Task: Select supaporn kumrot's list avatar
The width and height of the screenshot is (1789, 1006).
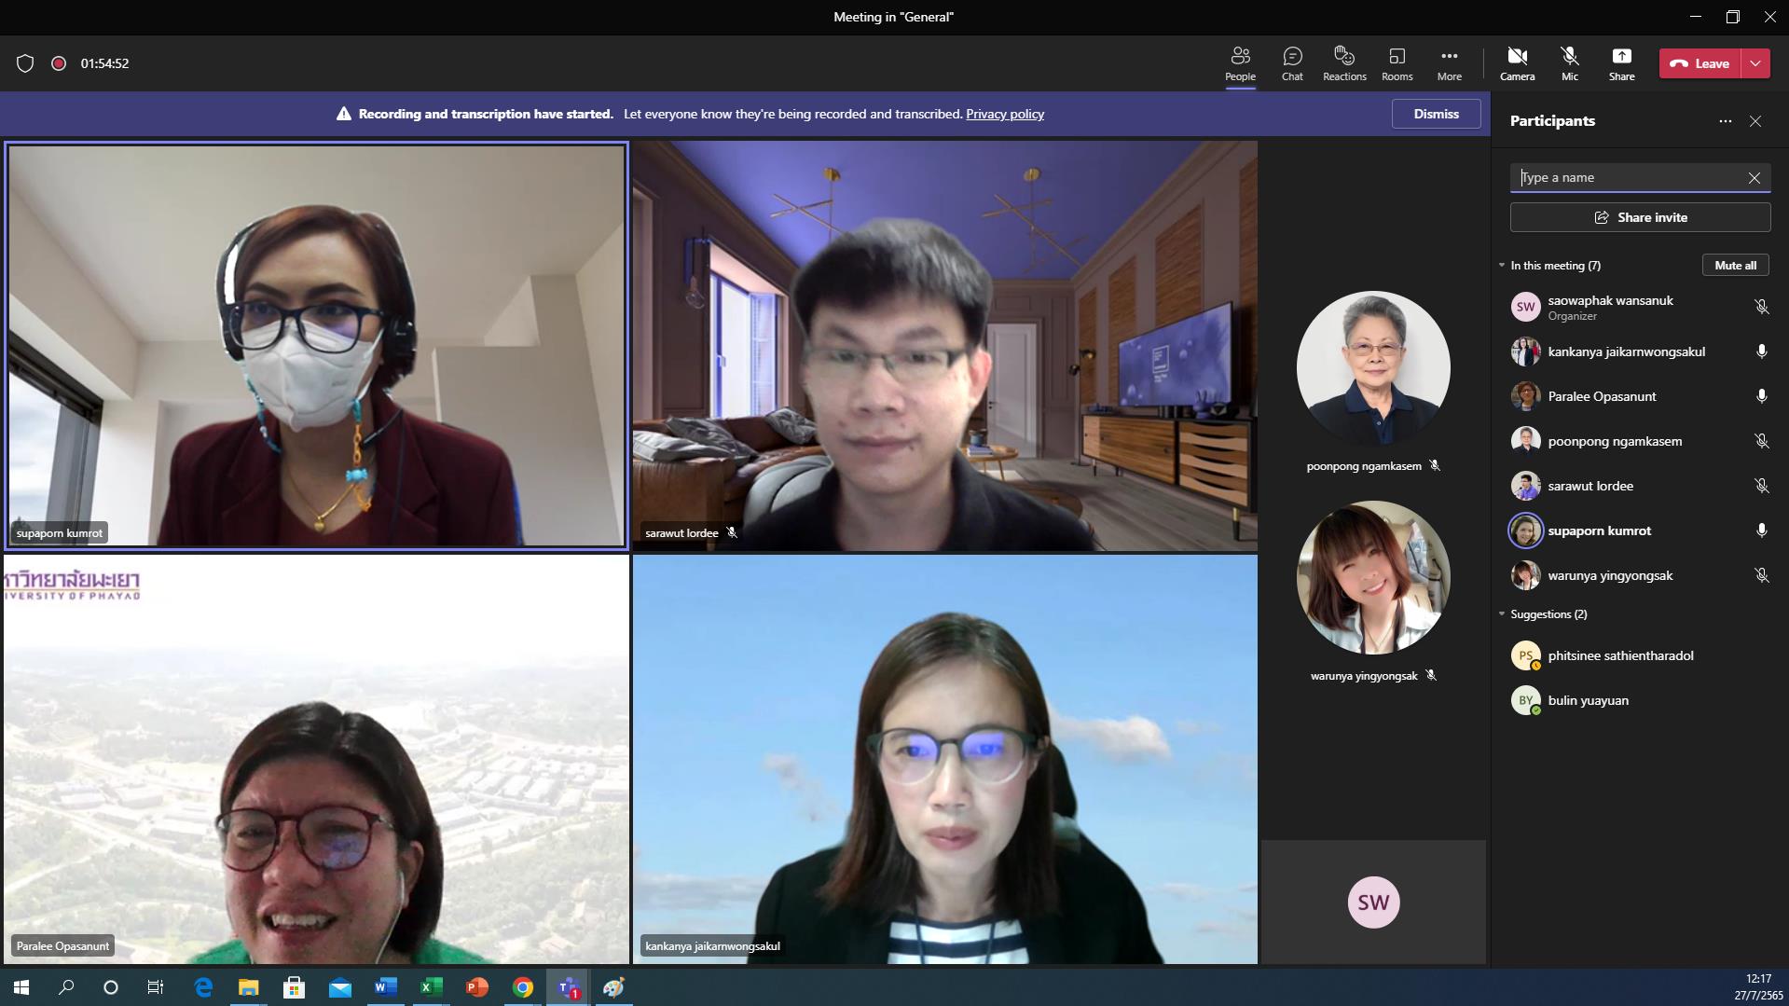Action: pos(1525,531)
